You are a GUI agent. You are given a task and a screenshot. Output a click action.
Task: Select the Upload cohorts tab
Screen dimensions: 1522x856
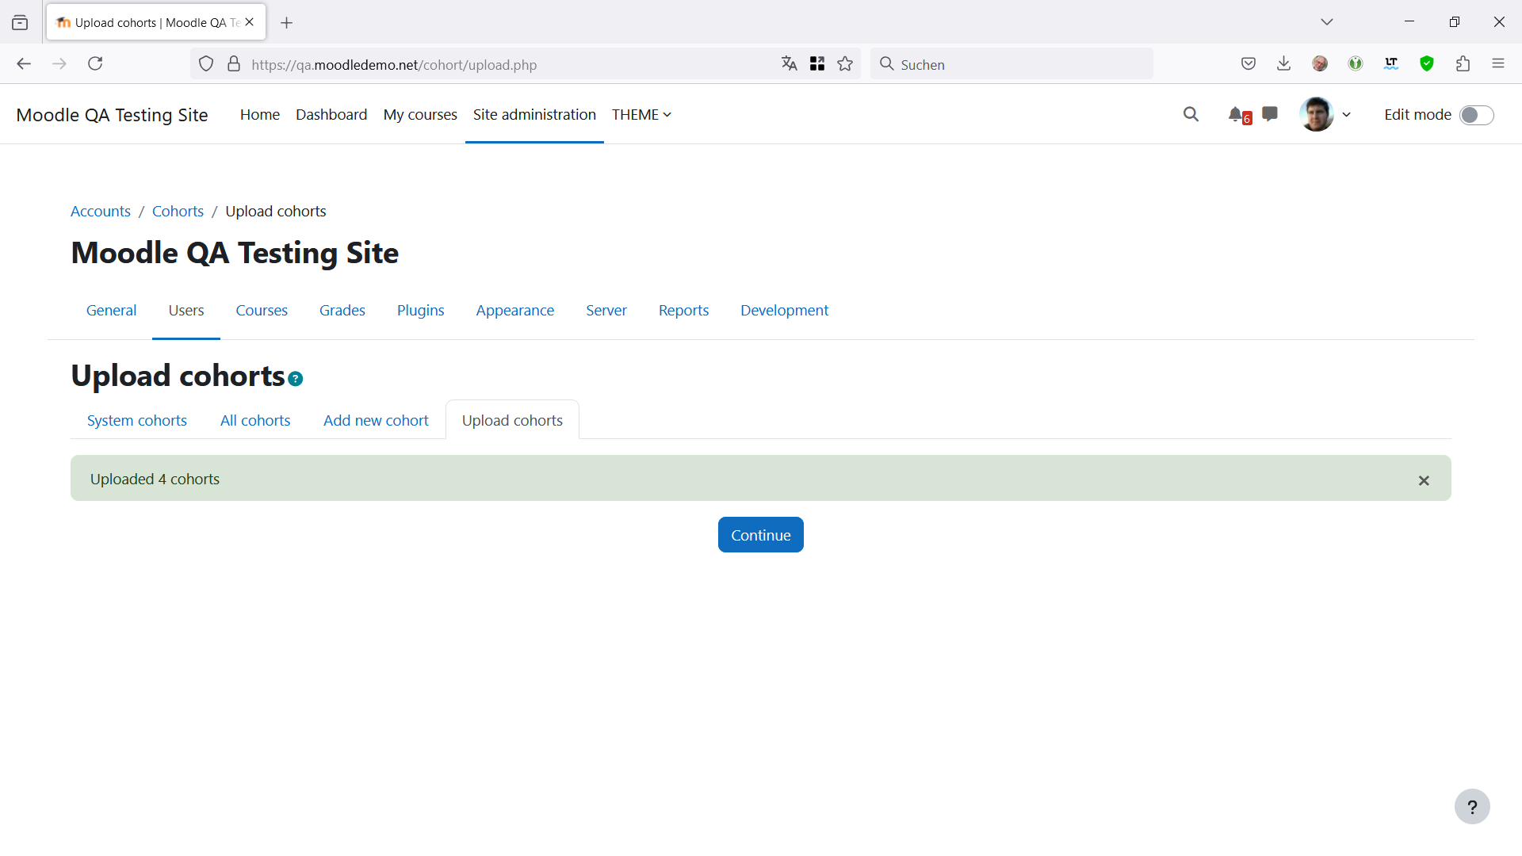512,421
